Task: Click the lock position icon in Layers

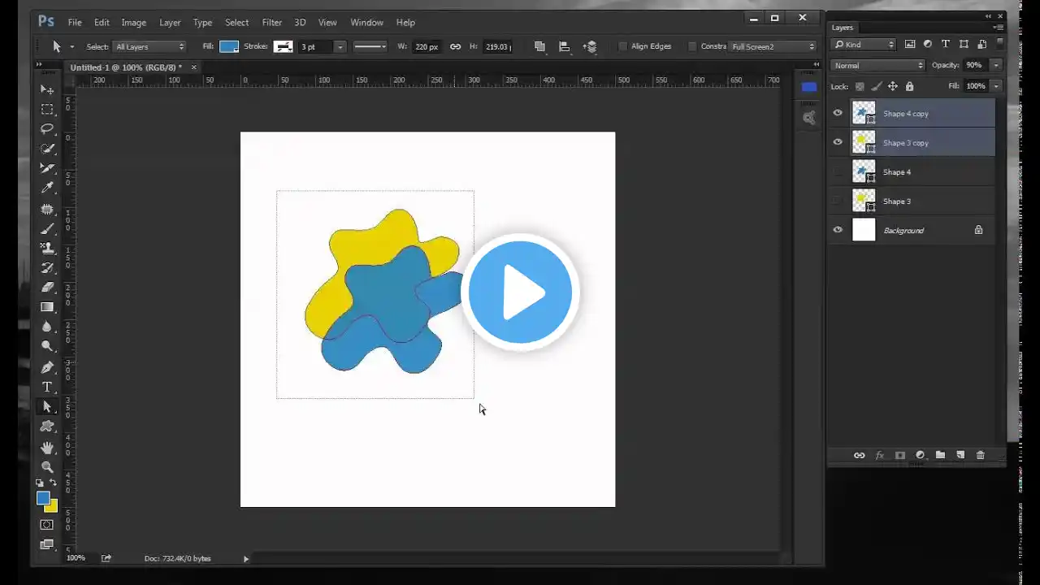Action: 892,86
